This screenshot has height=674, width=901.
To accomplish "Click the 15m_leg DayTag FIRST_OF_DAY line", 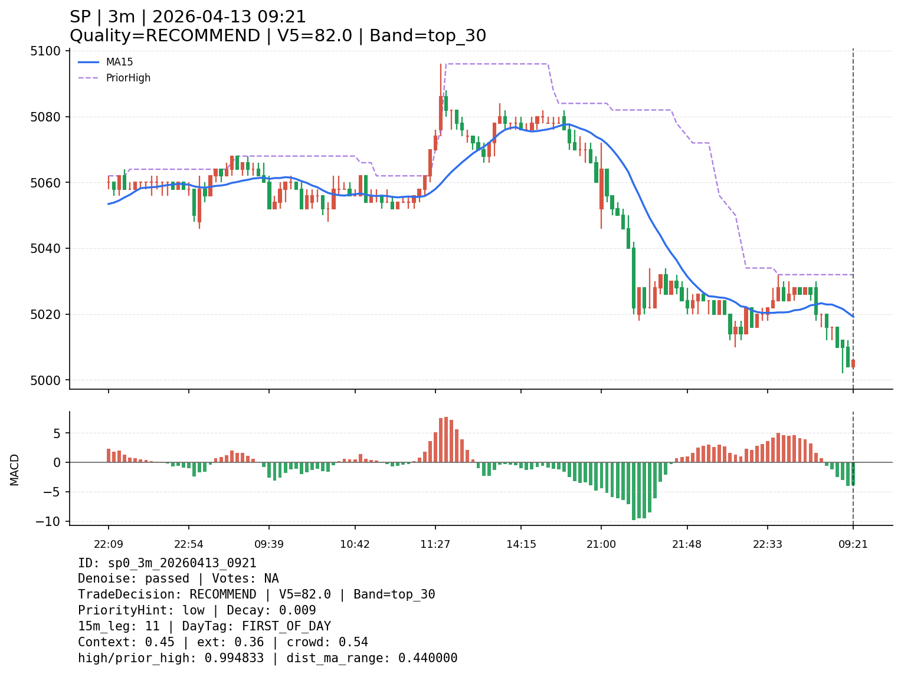I will click(204, 626).
